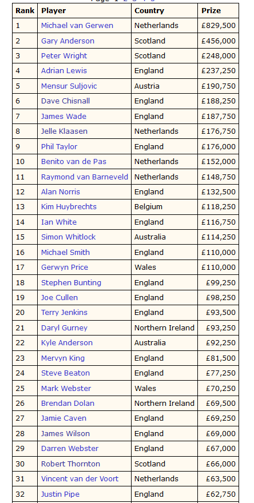Open the Vincent van der Voort link
Viewport: 254px width, 503px height.
click(80, 478)
